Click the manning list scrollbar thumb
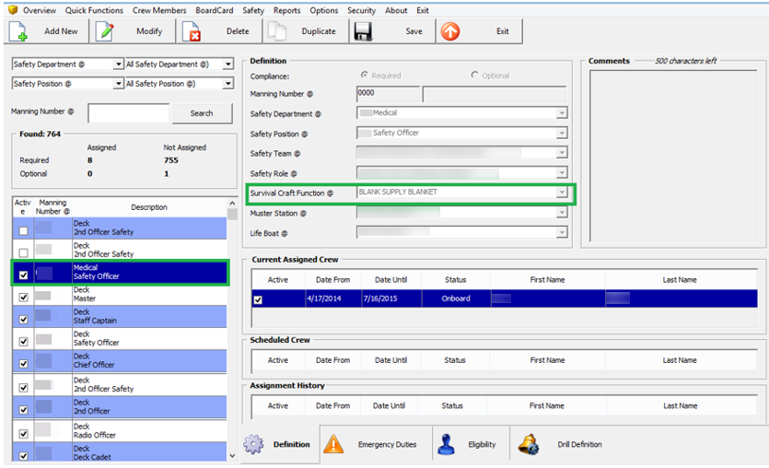The image size is (769, 468). (232, 214)
